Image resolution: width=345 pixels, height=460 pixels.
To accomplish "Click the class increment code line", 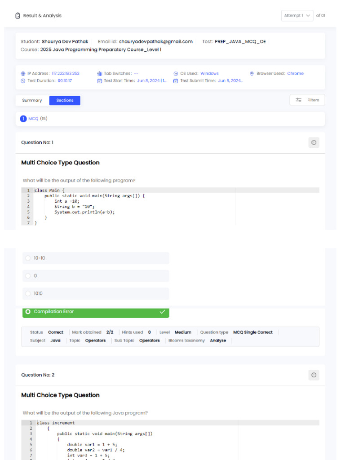I will (x=56, y=423).
